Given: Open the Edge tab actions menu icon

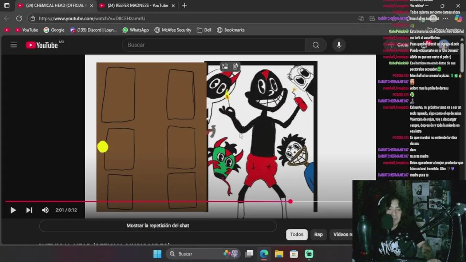Looking at the screenshot, I should [7, 5].
